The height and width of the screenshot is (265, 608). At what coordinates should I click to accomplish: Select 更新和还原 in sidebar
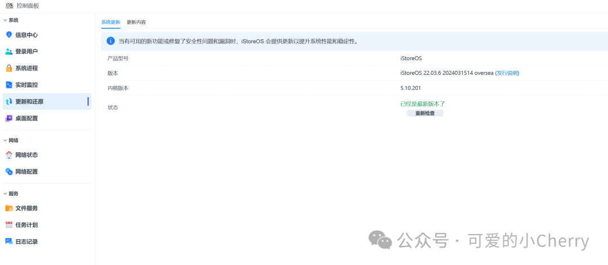click(47, 101)
